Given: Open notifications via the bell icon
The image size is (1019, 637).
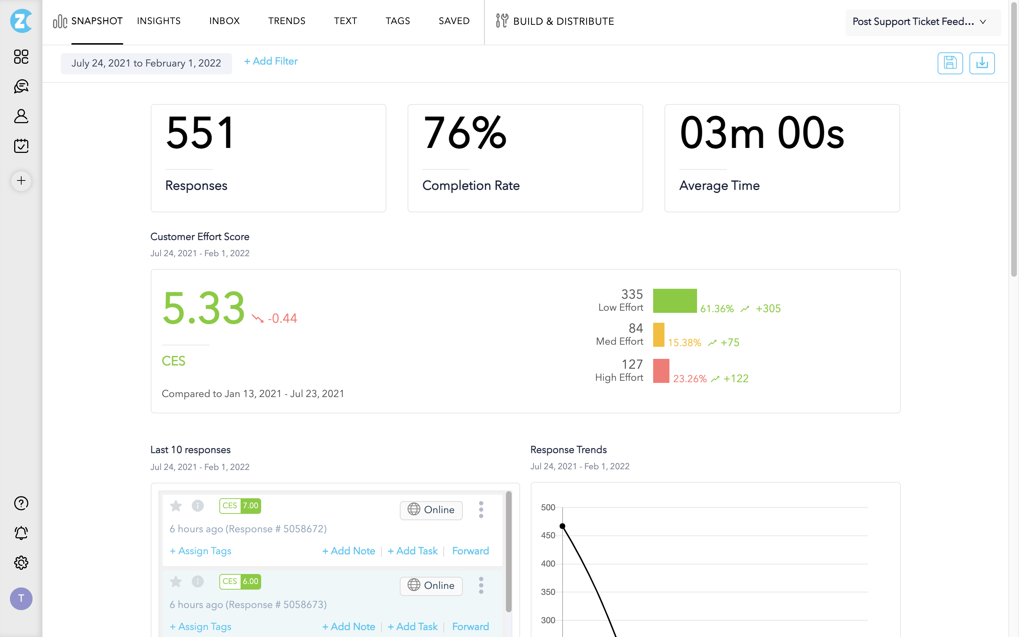Looking at the screenshot, I should tap(21, 533).
